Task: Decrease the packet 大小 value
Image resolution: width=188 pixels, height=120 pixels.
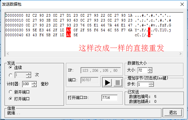Action: pyautogui.click(x=150, y=72)
